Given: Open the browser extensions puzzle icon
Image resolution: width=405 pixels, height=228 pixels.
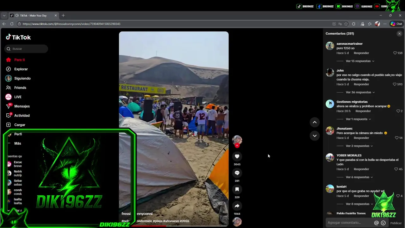Looking at the screenshot, I should [x=353, y=24].
